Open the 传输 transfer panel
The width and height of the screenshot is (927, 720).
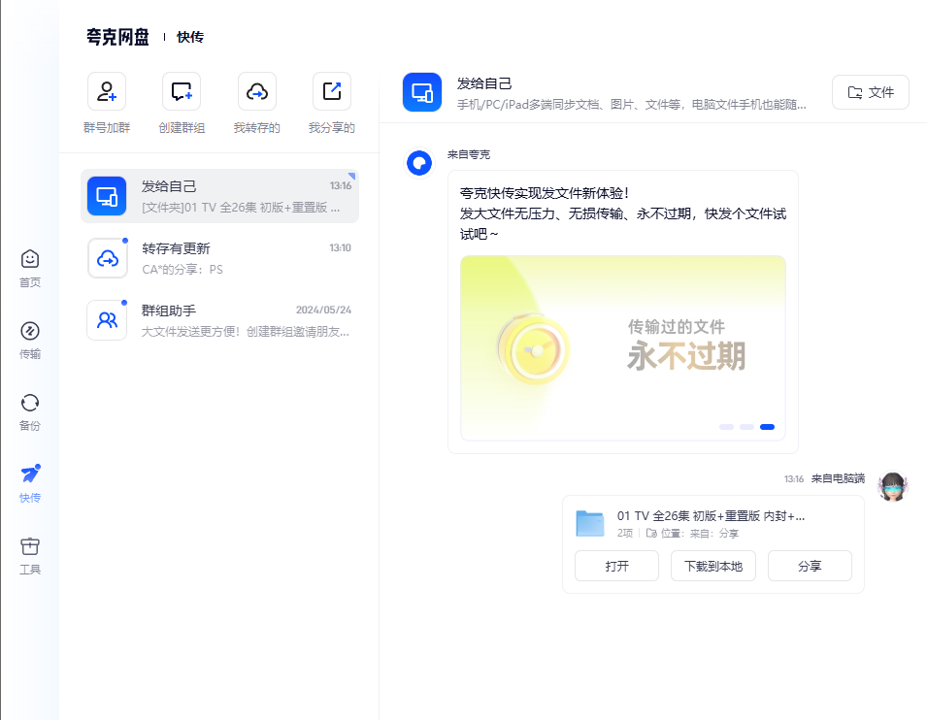pos(29,336)
